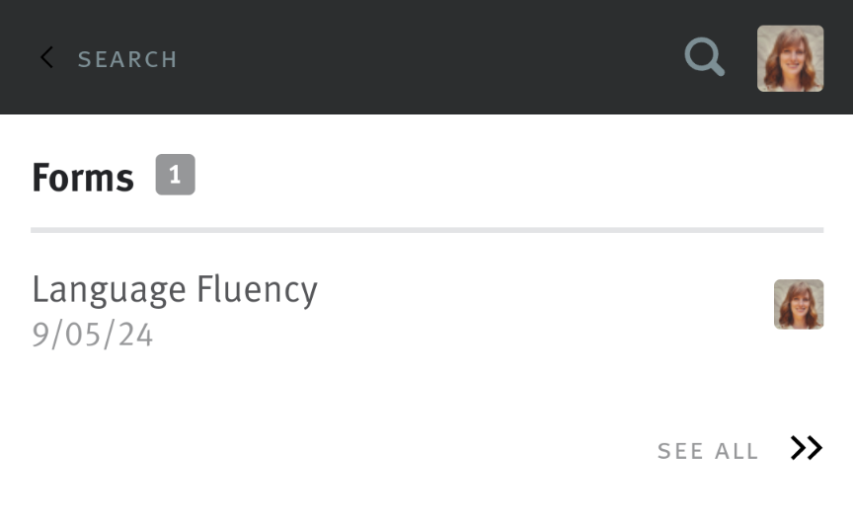Click the double chevron beside See All

pyautogui.click(x=806, y=449)
